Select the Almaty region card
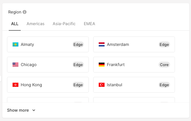The width and height of the screenshot is (191, 121). pos(48,44)
